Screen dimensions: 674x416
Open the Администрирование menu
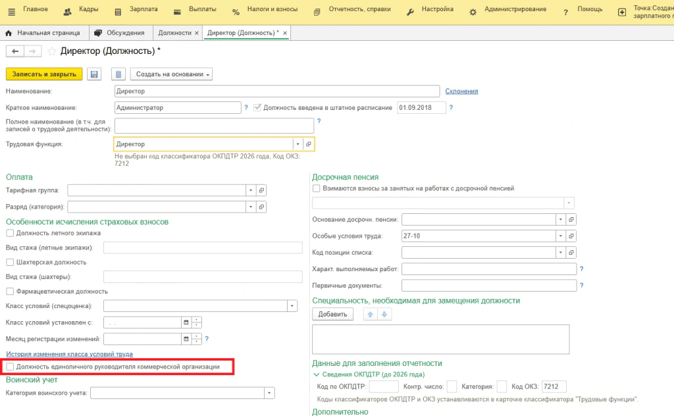(x=507, y=11)
